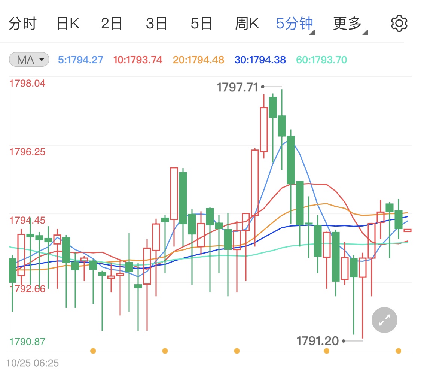Image resolution: width=421 pixels, height=370 pixels.
Task: Open the chart settings gear icon
Action: (x=399, y=23)
